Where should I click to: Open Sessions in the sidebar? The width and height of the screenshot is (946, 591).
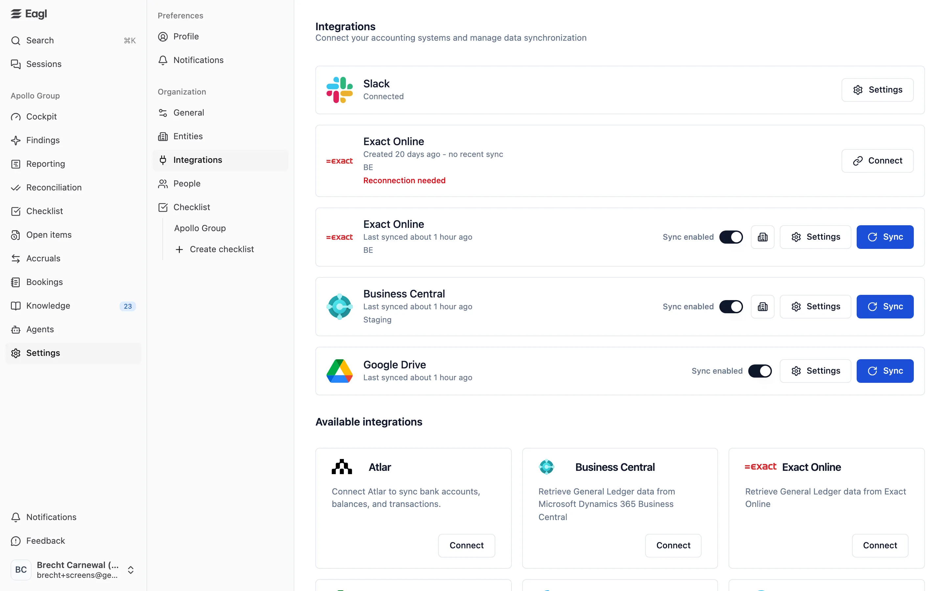click(73, 64)
